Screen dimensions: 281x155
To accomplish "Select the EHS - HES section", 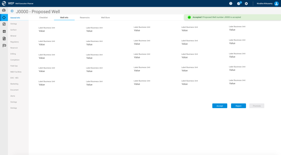I will 14,78.
